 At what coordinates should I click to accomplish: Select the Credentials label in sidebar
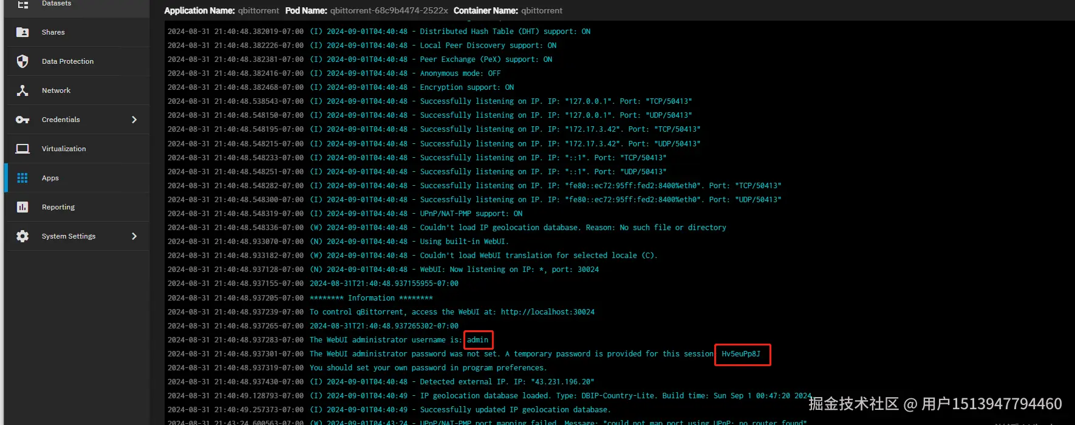(61, 120)
